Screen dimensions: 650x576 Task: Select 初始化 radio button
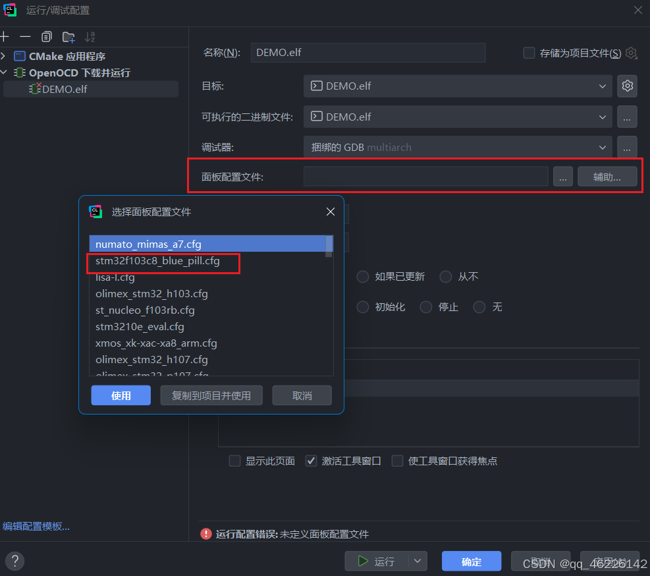coord(363,307)
